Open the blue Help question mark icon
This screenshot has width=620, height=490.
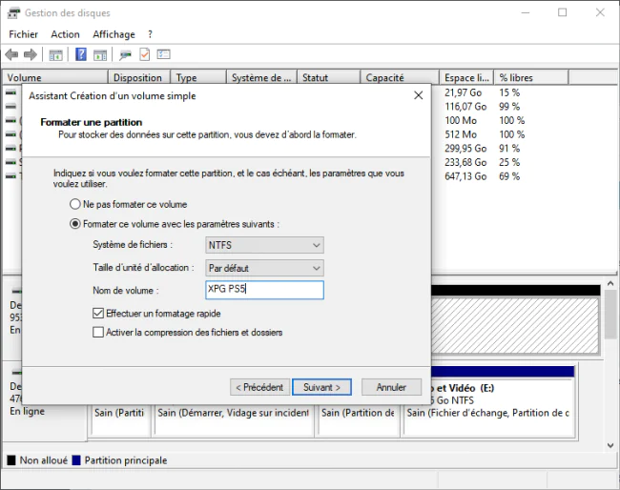click(81, 54)
